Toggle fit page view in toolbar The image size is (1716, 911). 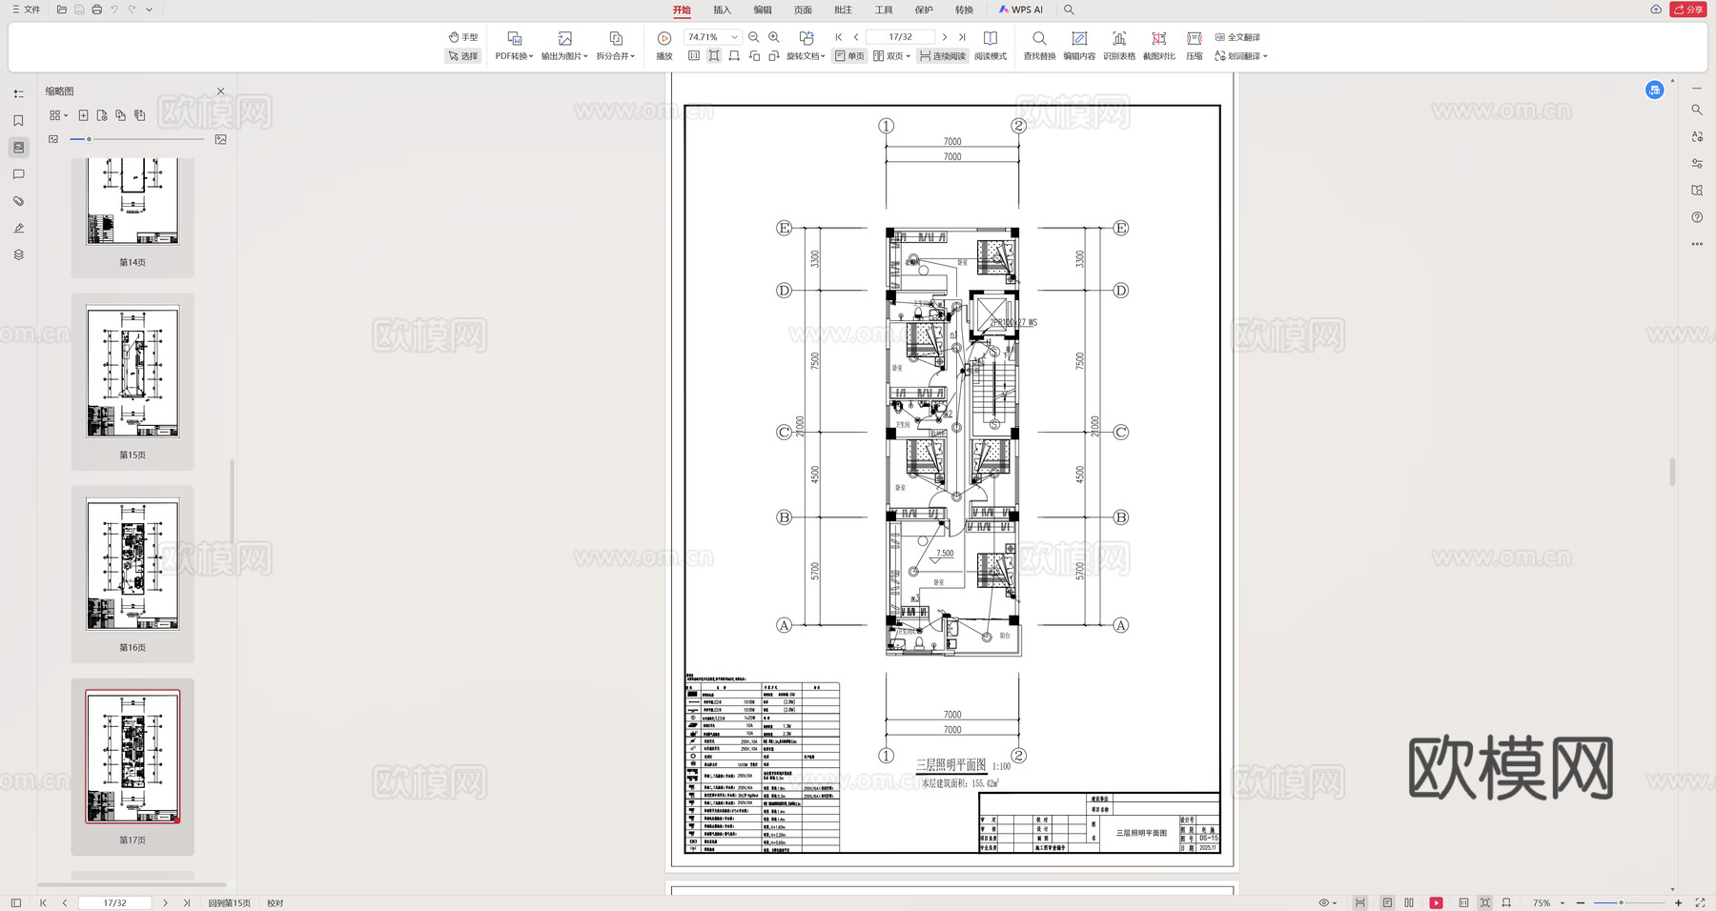[714, 56]
